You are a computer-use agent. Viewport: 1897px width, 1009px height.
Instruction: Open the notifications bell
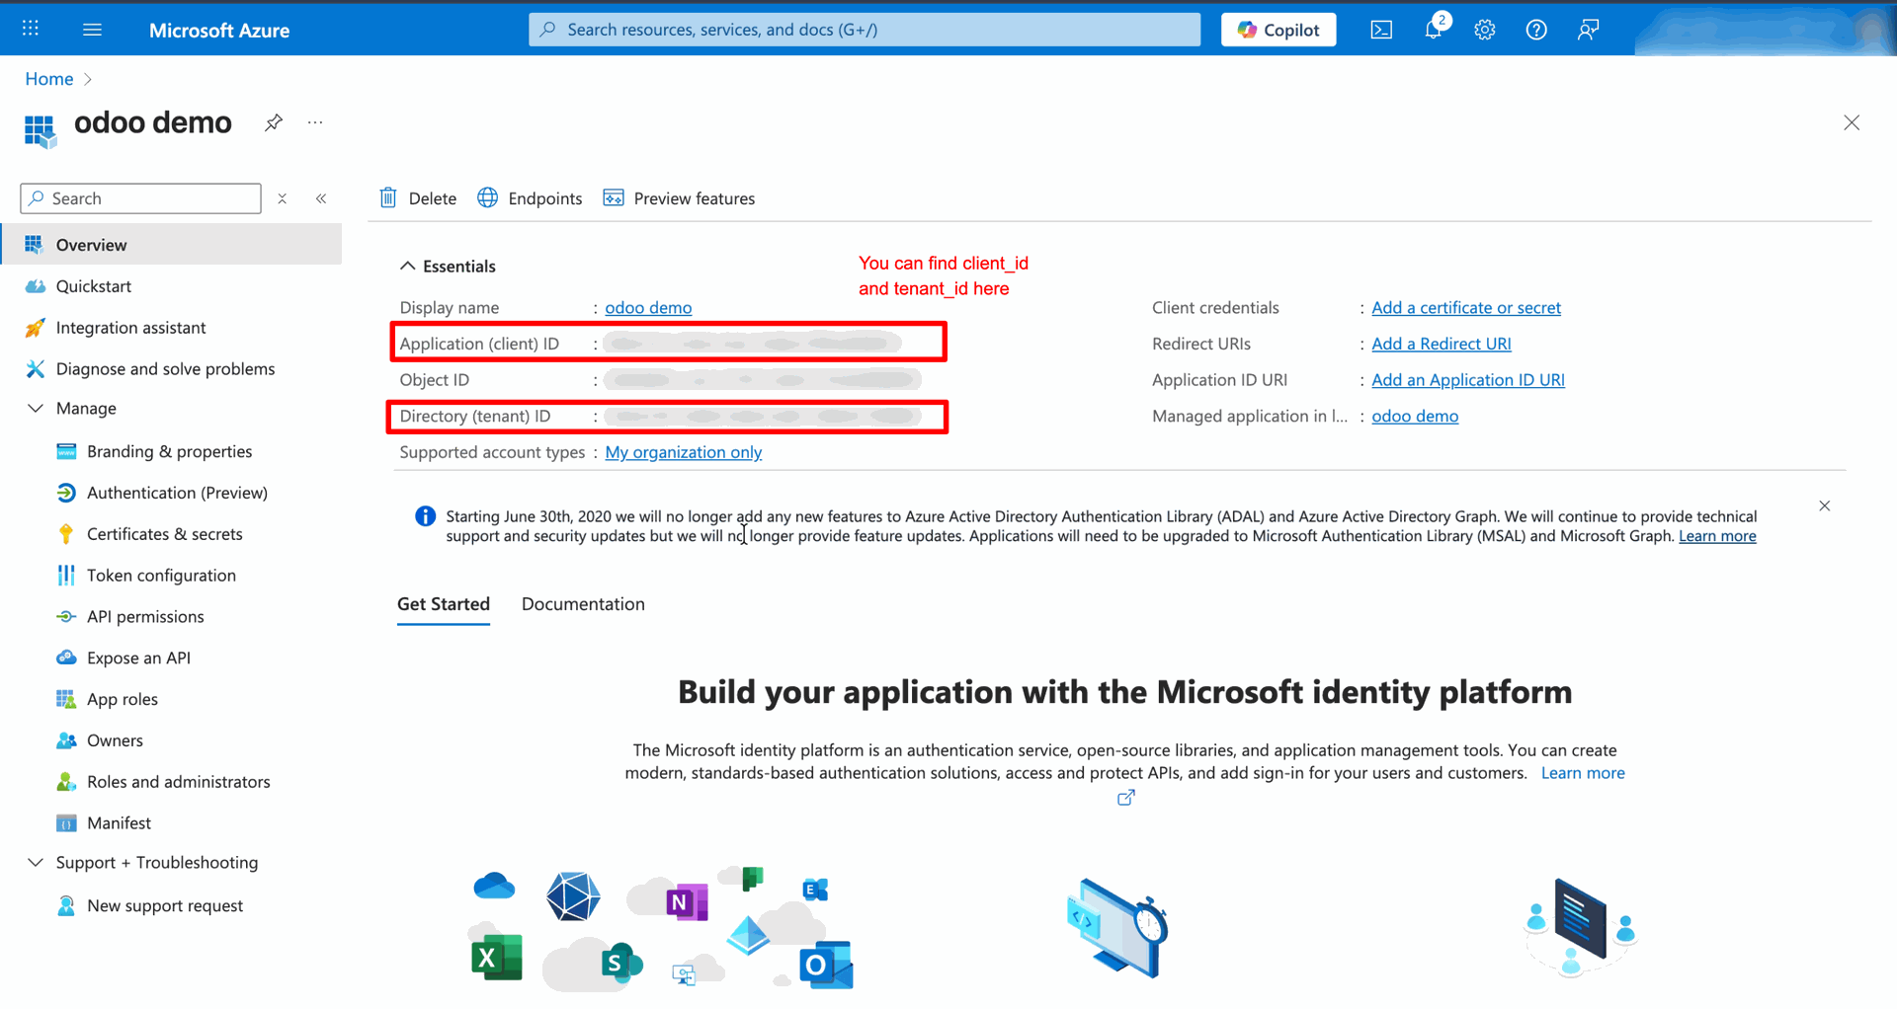[x=1433, y=30]
